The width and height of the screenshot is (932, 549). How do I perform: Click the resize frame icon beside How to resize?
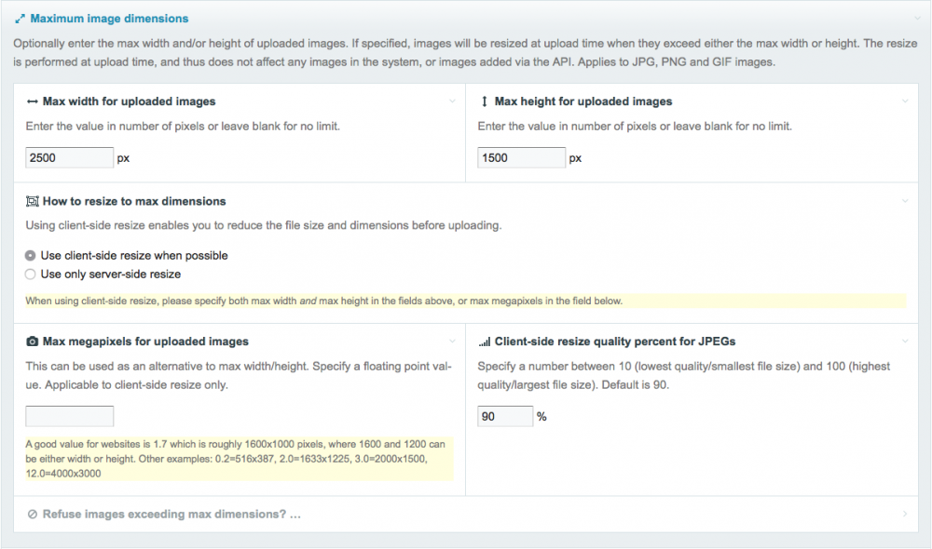[x=33, y=201]
